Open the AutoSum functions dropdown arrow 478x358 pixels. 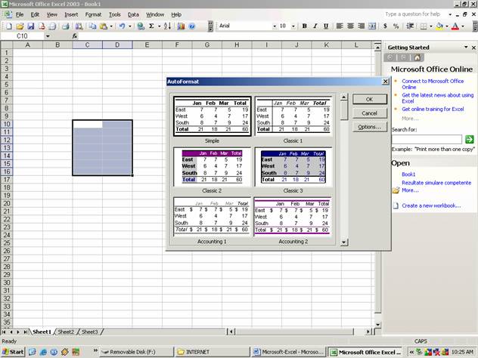[x=159, y=26]
